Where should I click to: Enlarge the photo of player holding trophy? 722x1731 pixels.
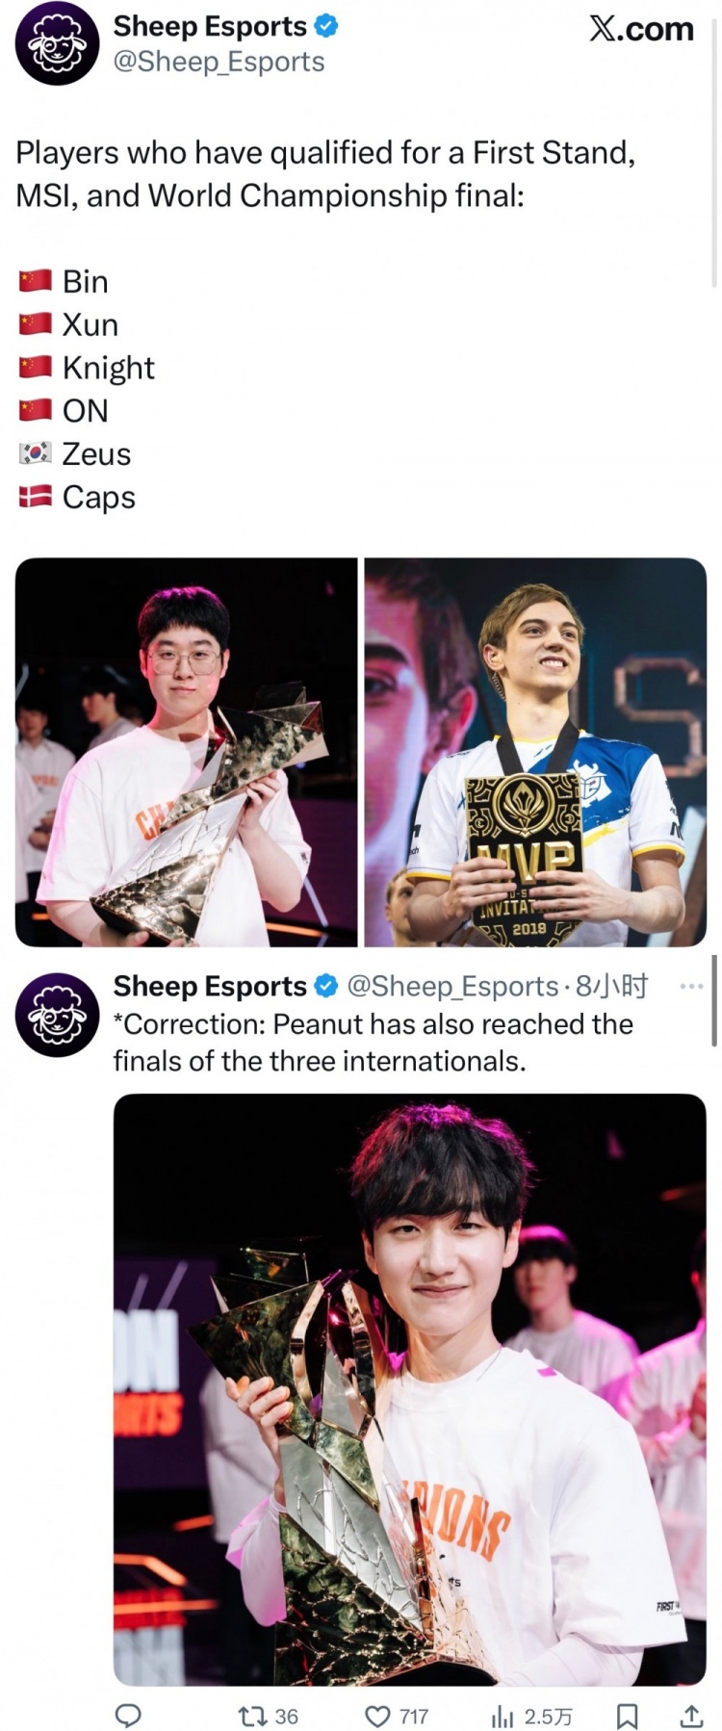(x=187, y=752)
